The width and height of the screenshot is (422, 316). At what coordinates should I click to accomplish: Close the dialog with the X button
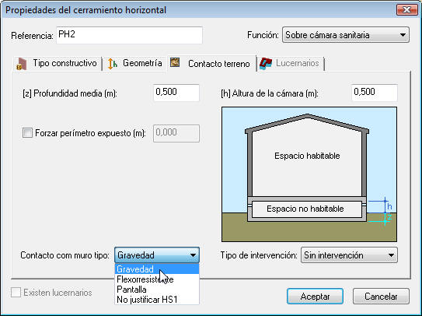point(407,10)
